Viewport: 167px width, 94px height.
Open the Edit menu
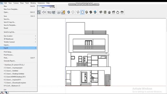tap(5, 3)
